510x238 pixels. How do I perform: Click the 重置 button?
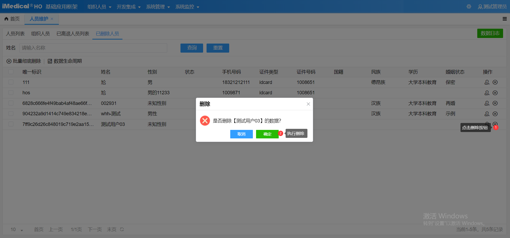tap(218, 48)
